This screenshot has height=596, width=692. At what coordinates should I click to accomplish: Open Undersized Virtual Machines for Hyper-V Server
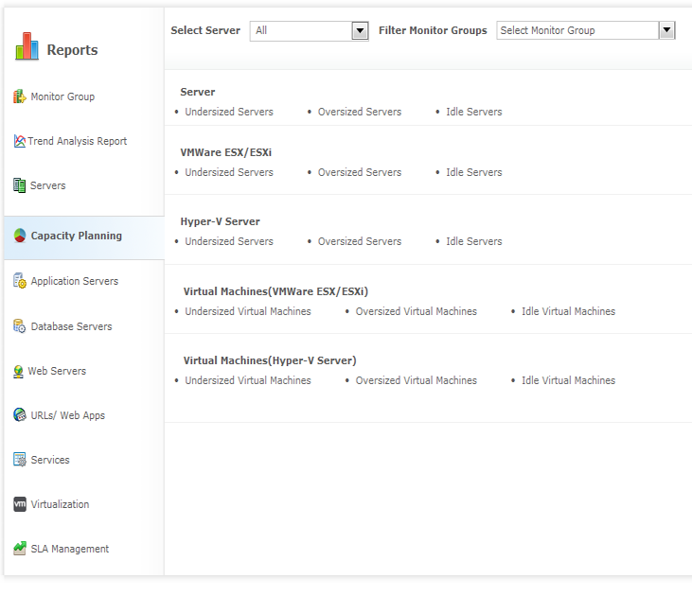[248, 380]
